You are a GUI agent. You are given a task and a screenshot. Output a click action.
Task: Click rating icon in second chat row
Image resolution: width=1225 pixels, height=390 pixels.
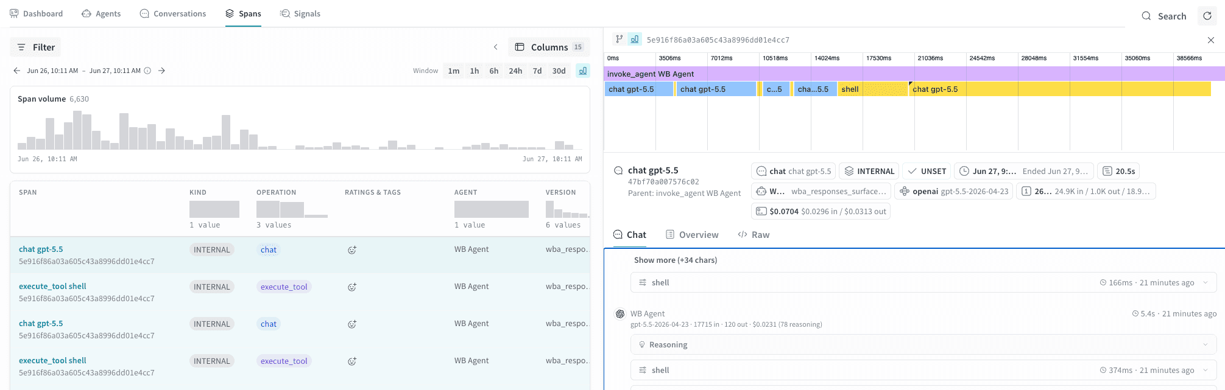click(352, 324)
